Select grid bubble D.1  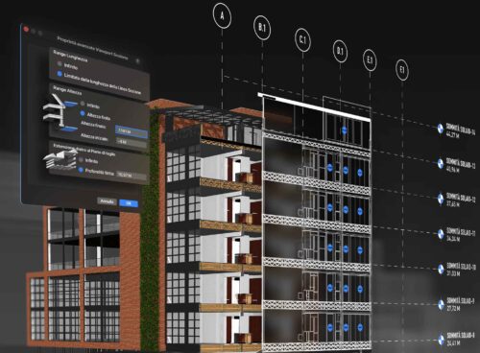pyautogui.click(x=340, y=51)
